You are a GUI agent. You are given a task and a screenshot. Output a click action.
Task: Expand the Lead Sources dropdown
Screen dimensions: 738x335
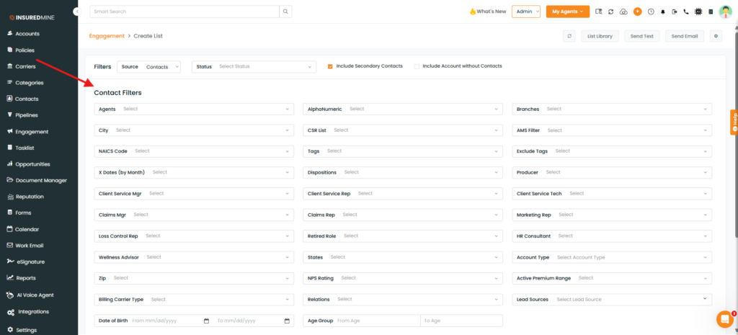[613, 299]
